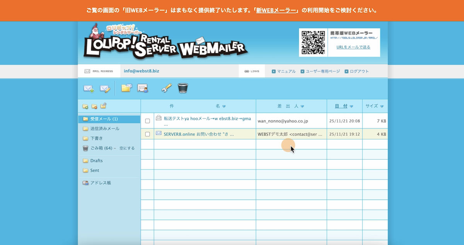The height and width of the screenshot is (245, 464).
Task: Open the 新WEBメーラー link in banner
Action: (277, 10)
